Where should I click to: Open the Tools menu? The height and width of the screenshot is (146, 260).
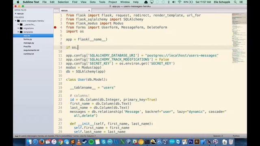coord(102,2)
